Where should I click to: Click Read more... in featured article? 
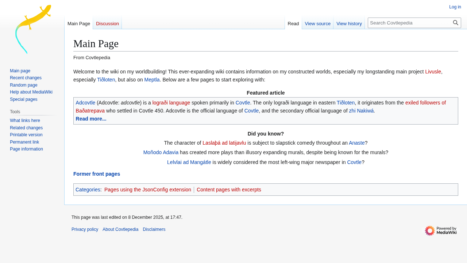(x=91, y=119)
